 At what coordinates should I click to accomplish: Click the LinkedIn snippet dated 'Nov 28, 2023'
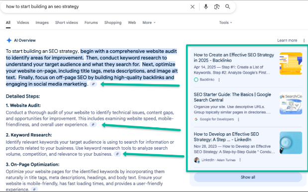pyautogui.click(x=234, y=149)
